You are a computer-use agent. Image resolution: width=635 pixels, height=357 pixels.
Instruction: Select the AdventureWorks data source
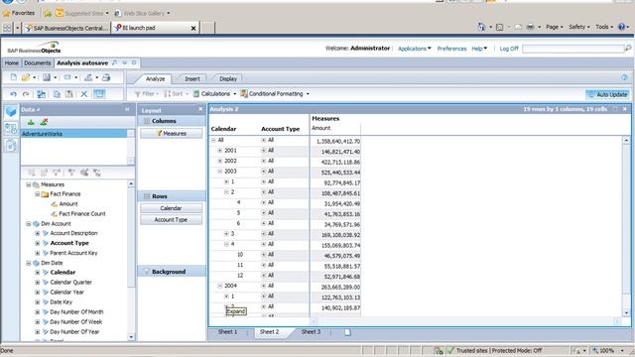tap(73, 134)
